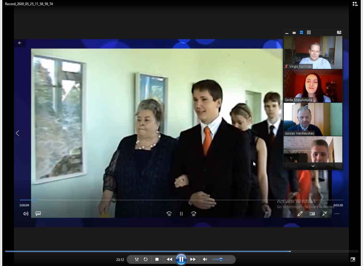The image size is (363, 266).
Task: Toggle shuffle in the bottom player bar
Action: click(137, 259)
